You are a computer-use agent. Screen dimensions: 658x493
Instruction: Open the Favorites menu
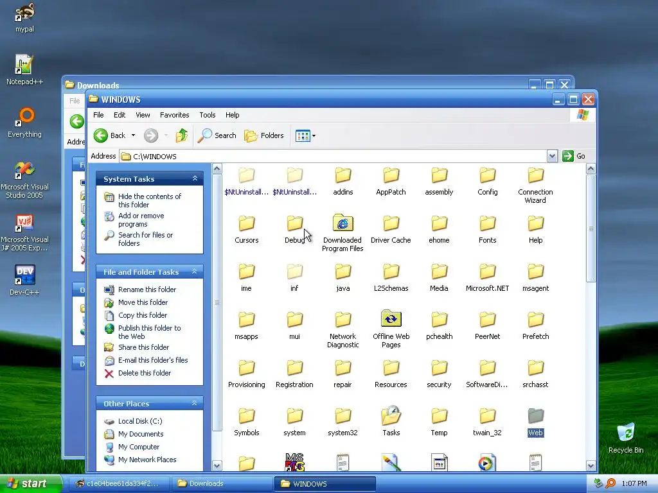tap(175, 115)
